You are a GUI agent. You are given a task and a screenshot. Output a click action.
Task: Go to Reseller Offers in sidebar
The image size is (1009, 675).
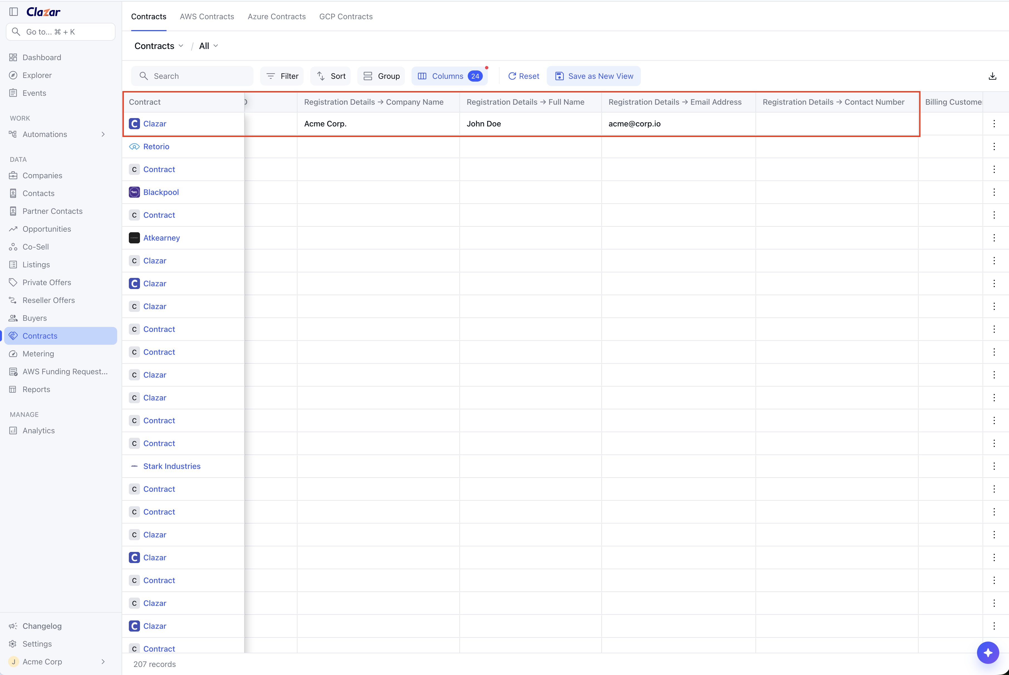point(49,300)
